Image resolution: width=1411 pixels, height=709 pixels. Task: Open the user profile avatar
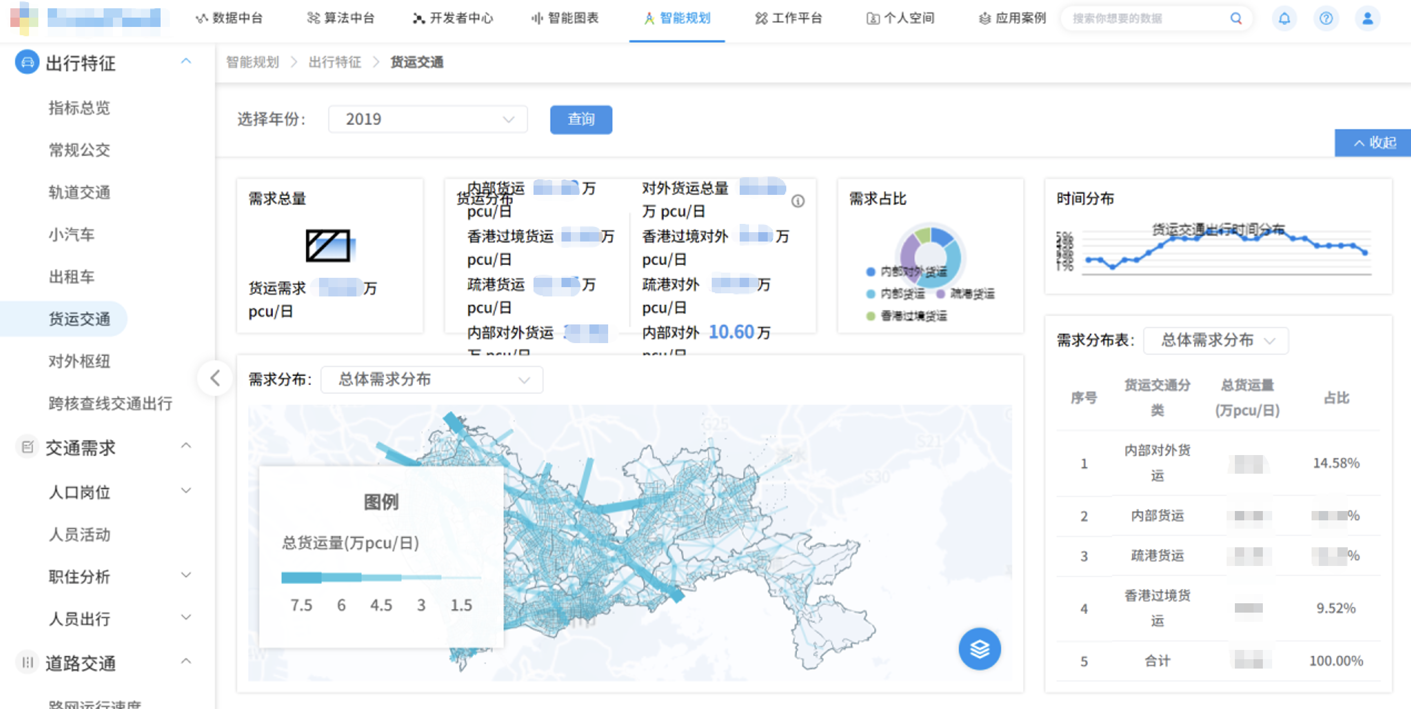point(1367,19)
